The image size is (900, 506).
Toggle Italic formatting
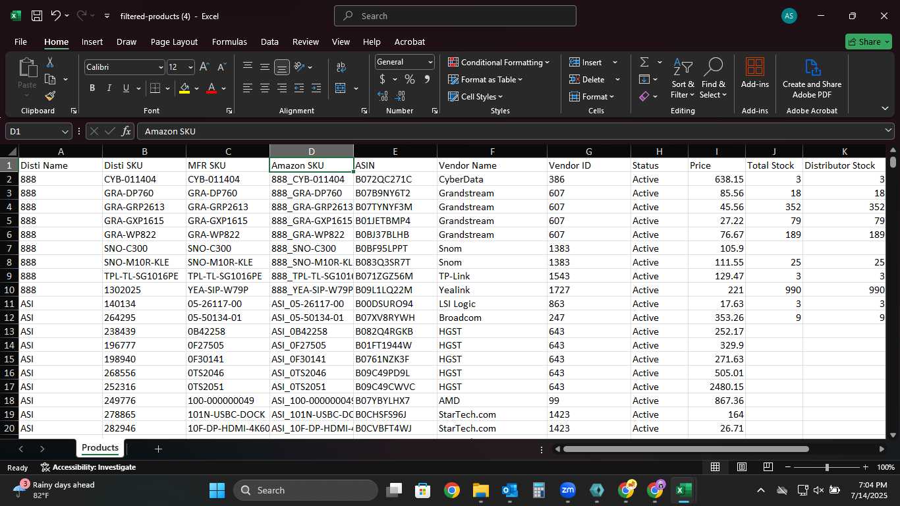click(x=109, y=88)
